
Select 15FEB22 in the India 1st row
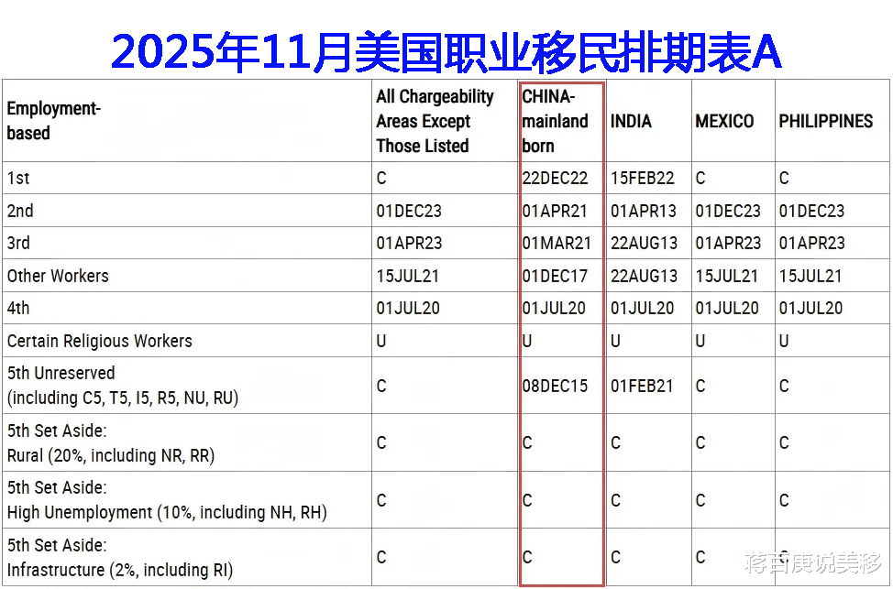point(643,178)
